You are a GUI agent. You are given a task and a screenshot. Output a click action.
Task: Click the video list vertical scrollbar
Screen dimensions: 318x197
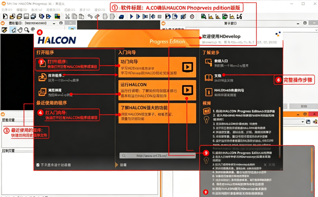pos(280,132)
